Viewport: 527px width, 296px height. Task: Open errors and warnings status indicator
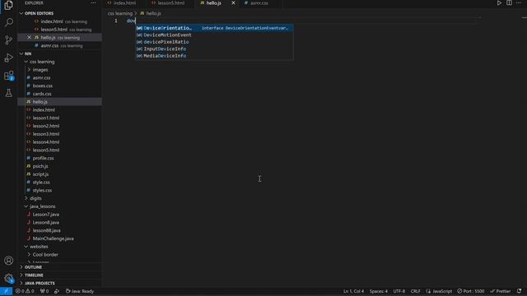tap(25, 291)
